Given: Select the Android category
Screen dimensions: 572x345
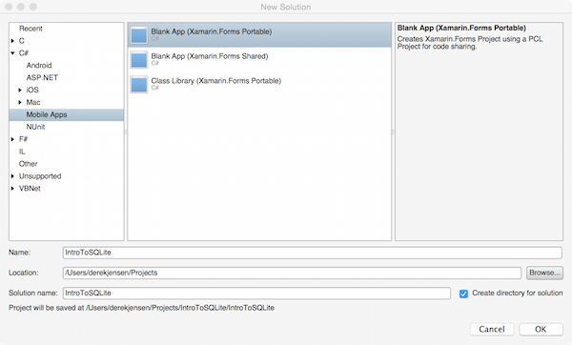Looking at the screenshot, I should click(39, 65).
